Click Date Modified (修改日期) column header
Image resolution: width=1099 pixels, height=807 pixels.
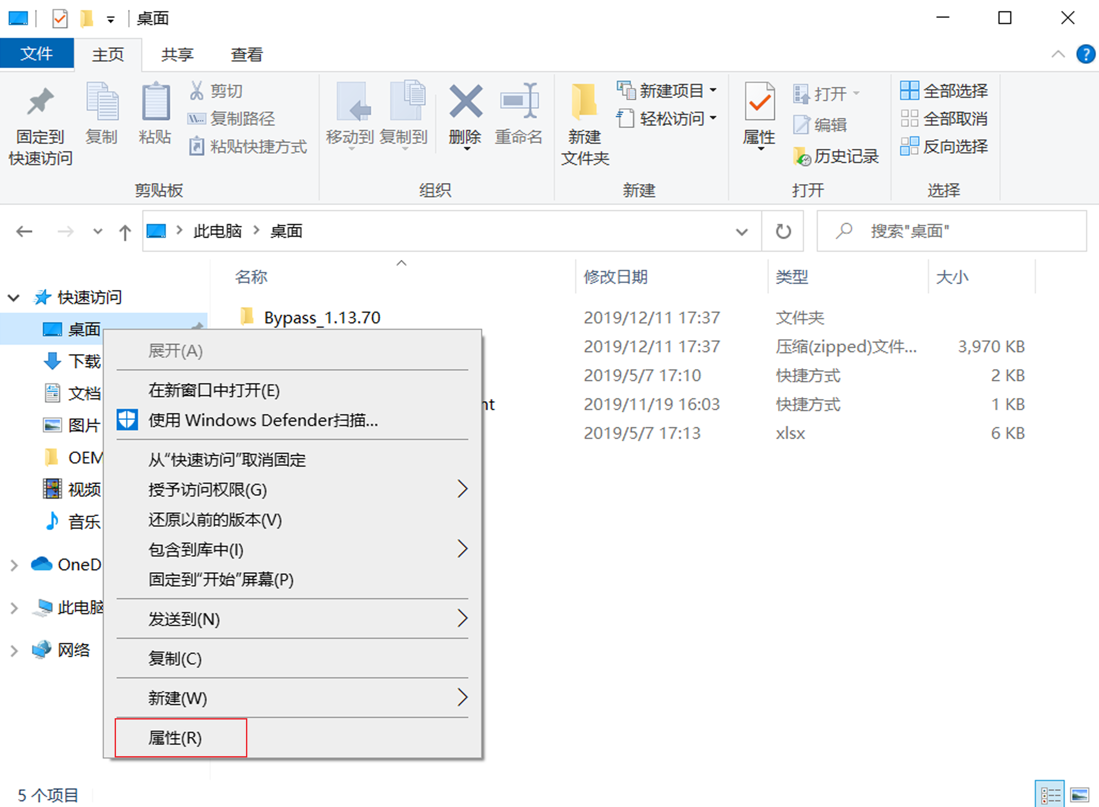click(x=615, y=277)
